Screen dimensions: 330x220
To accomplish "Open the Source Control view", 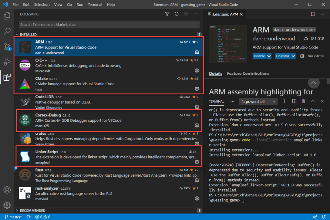I will click(x=7, y=47).
